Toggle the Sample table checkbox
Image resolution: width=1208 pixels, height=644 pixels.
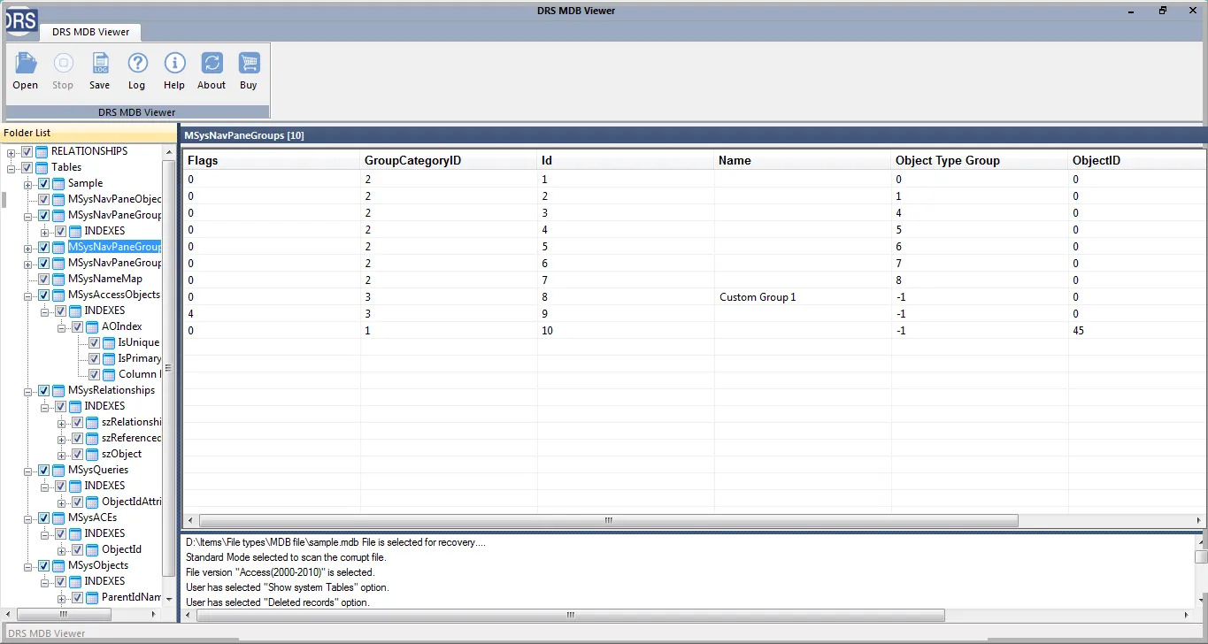pos(43,183)
